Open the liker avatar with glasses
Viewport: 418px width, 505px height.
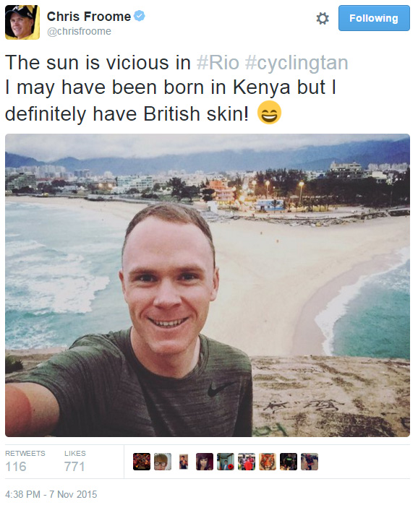click(x=163, y=461)
